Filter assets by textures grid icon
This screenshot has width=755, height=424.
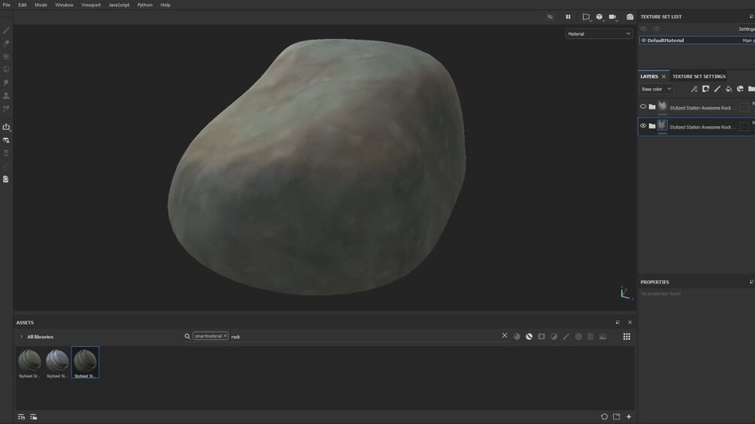pos(590,336)
